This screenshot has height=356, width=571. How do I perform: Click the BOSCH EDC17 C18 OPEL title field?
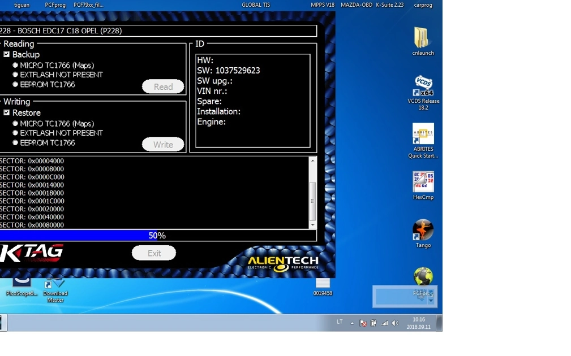(158, 31)
